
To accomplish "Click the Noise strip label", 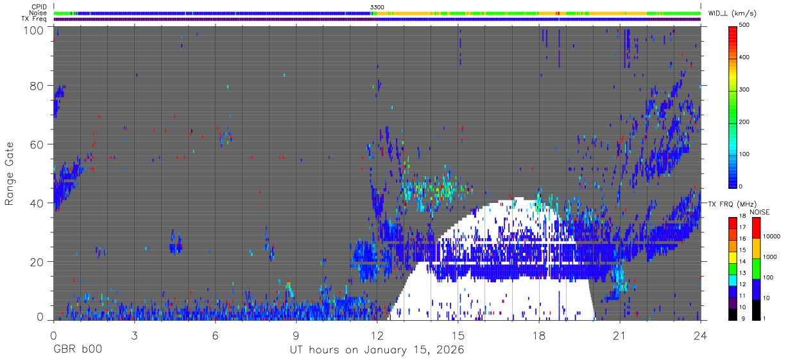I will point(39,13).
